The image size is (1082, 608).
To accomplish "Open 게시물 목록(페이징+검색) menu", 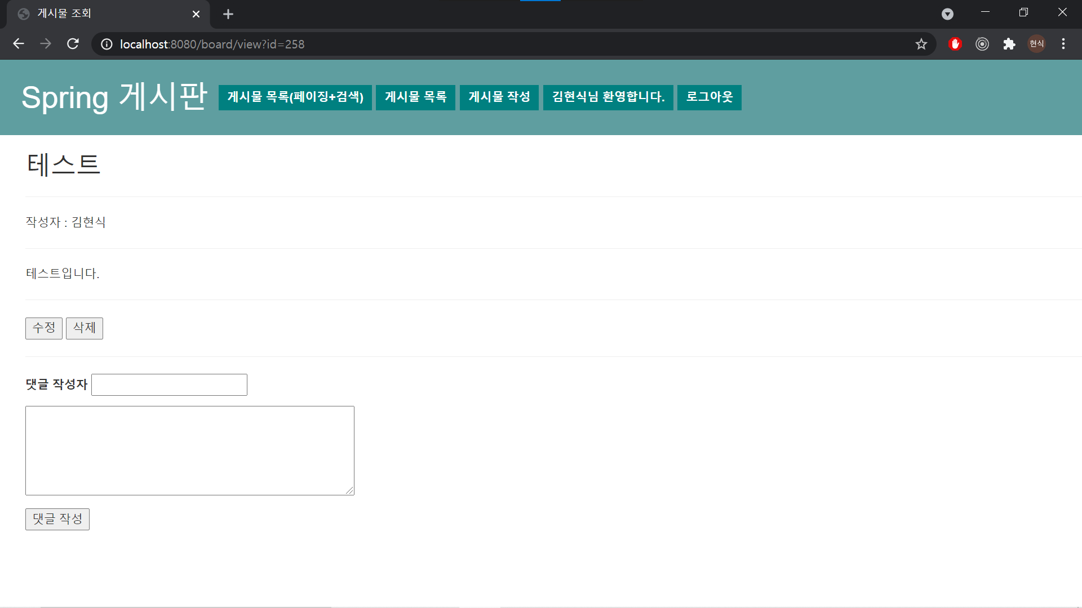I will [x=295, y=97].
